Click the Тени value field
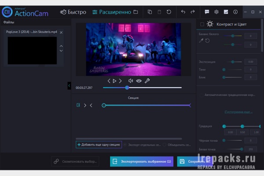The image size is (264, 176). (x=250, y=70)
